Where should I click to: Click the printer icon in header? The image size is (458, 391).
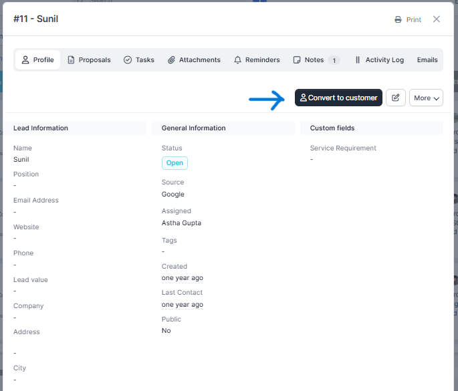point(398,20)
